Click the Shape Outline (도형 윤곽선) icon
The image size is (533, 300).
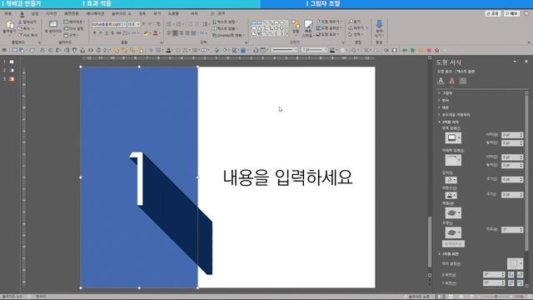318,27
